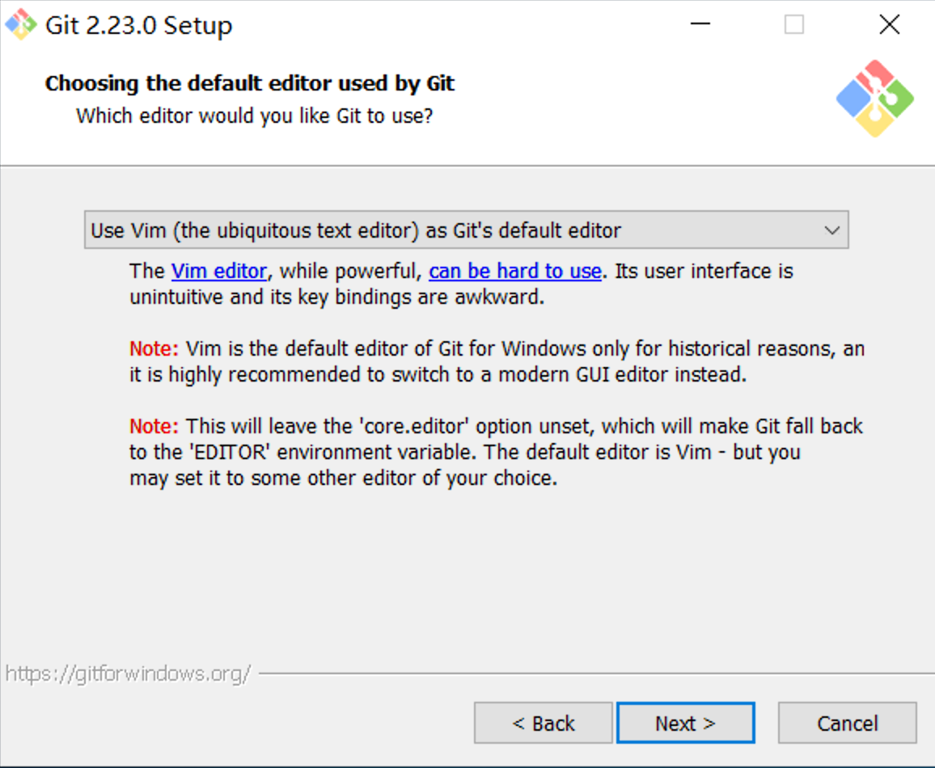
Task: Close the Git 2.23.0 Setup window
Action: (x=889, y=24)
